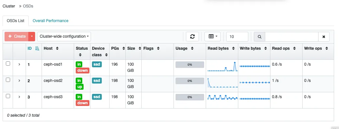Viewport: 339px width, 129px height.
Task: Open the Create button dropdown arrow
Action: 32,36
